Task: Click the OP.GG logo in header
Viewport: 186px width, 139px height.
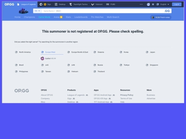Action: tap(9, 4)
